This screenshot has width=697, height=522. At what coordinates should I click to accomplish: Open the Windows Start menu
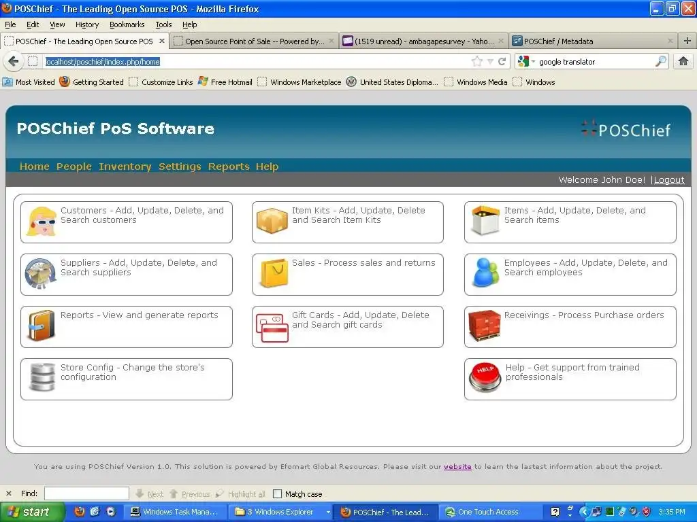[x=33, y=512]
